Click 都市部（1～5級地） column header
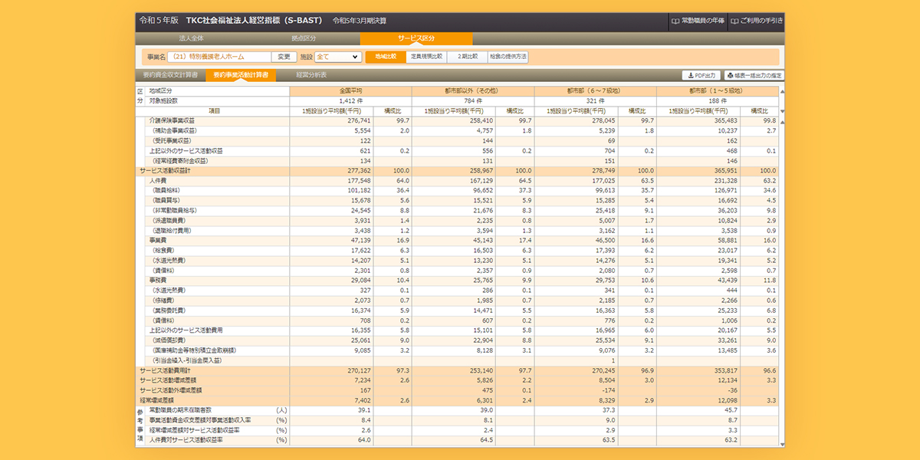 pos(718,91)
